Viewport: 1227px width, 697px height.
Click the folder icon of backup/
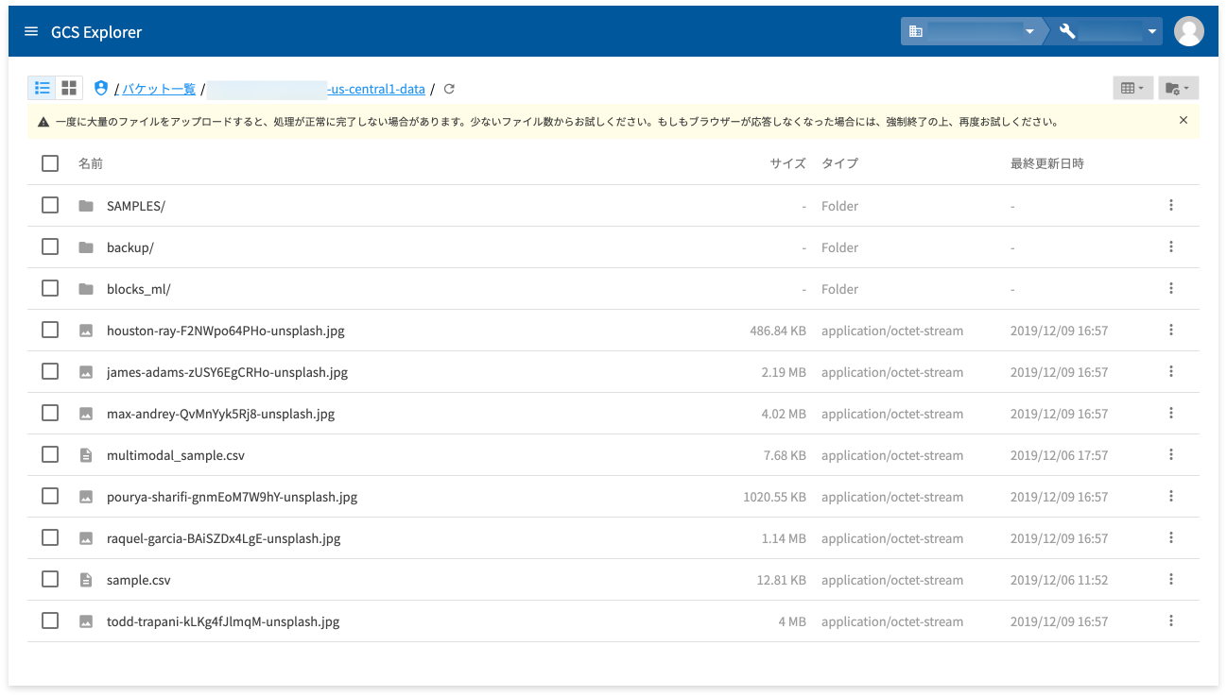pos(86,247)
